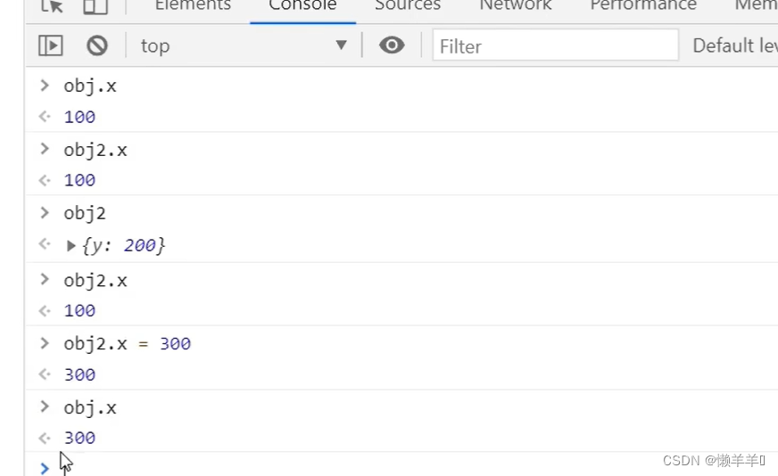
Task: Go to the Network tab
Action: pyautogui.click(x=515, y=6)
